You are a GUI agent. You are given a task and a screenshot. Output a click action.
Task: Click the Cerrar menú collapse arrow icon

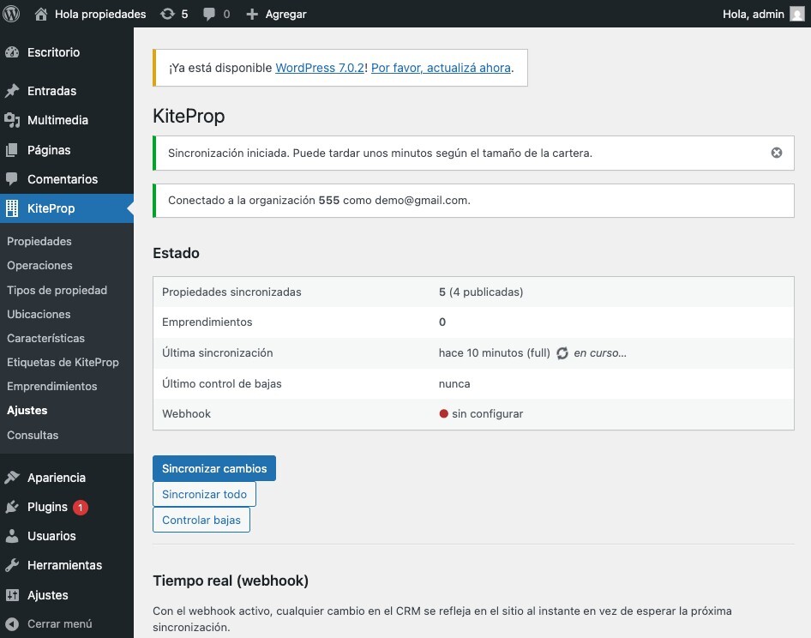pyautogui.click(x=12, y=624)
